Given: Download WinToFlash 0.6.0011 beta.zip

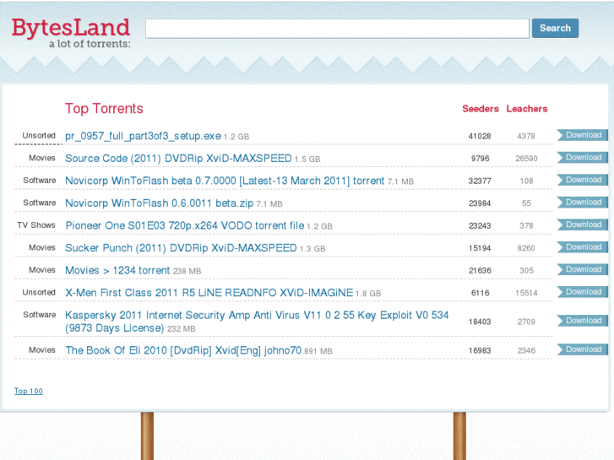Looking at the screenshot, I should click(582, 202).
